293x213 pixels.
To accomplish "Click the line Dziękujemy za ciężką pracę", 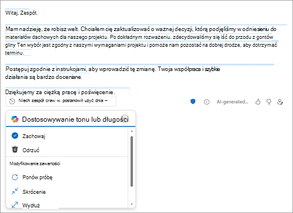I will (x=60, y=92).
